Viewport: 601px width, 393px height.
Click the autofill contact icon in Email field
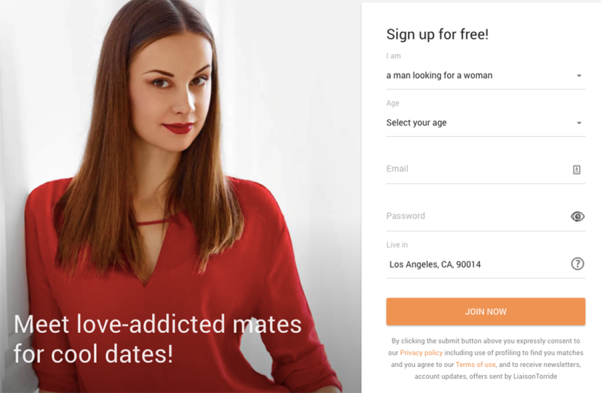tap(576, 169)
